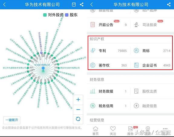The image size is (174, 137).
Task: Share the company graph screen
Action: [82, 5]
